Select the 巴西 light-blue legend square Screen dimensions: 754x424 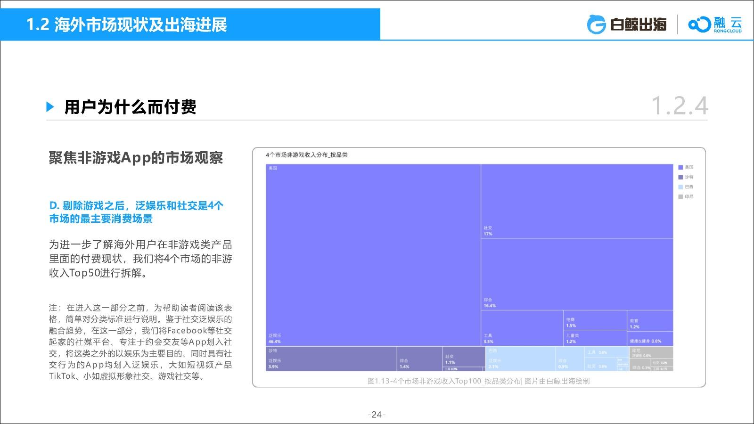(x=680, y=187)
